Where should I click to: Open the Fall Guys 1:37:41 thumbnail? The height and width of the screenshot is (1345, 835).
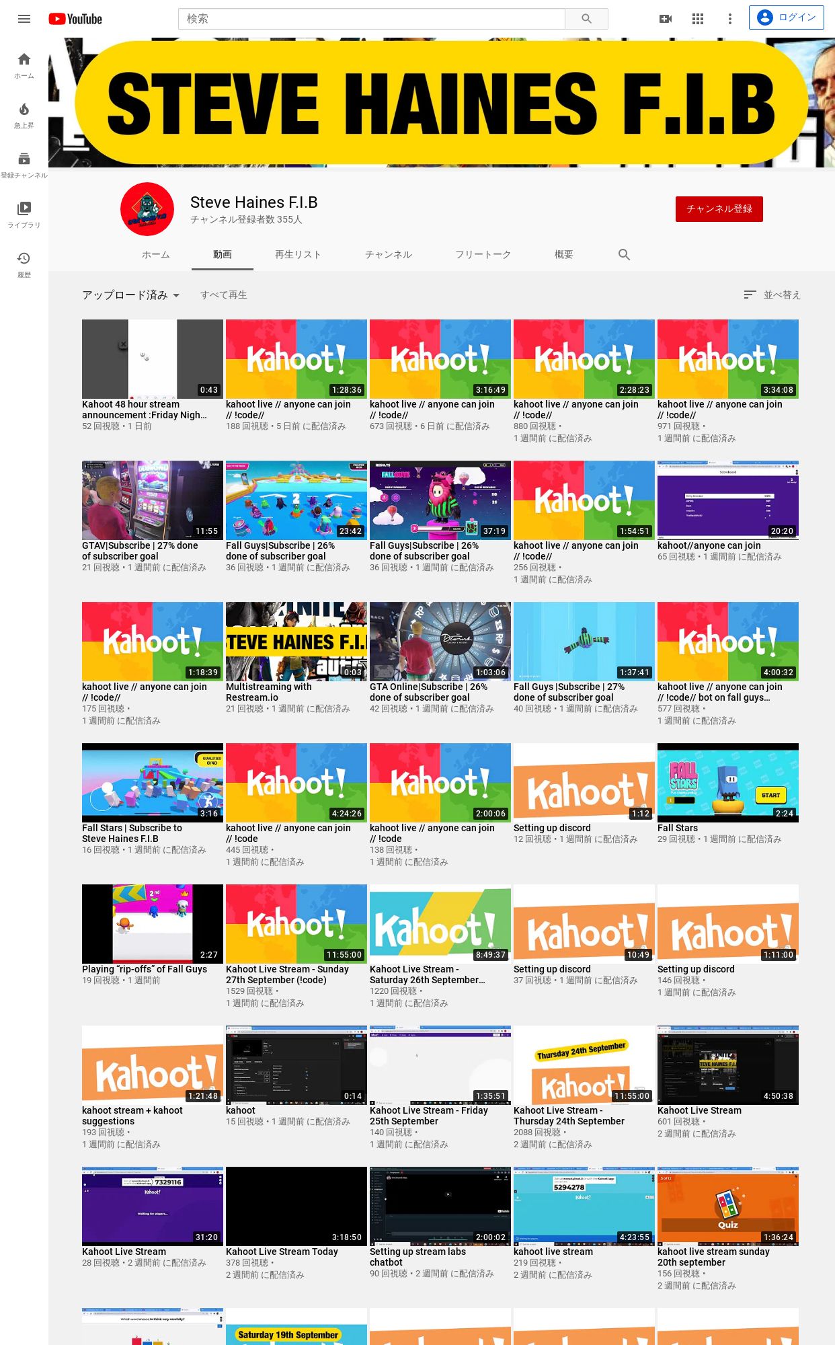click(x=584, y=642)
